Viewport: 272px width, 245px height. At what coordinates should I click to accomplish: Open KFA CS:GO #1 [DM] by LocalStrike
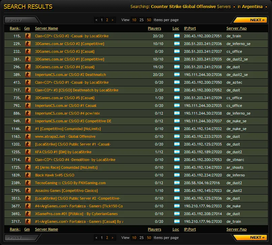(63, 152)
